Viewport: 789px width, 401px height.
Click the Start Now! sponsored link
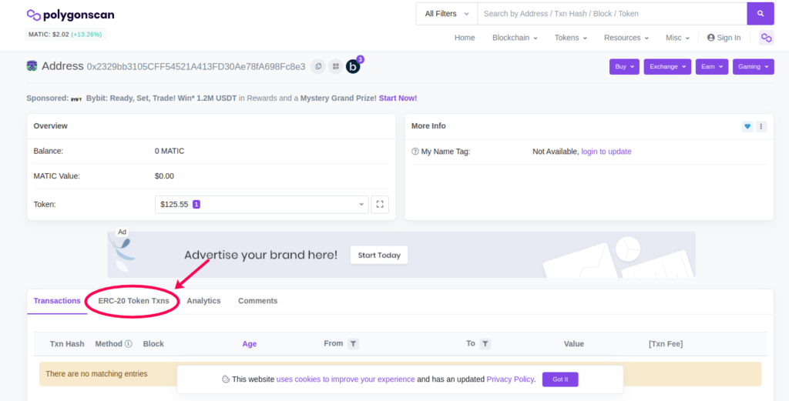[x=398, y=99]
